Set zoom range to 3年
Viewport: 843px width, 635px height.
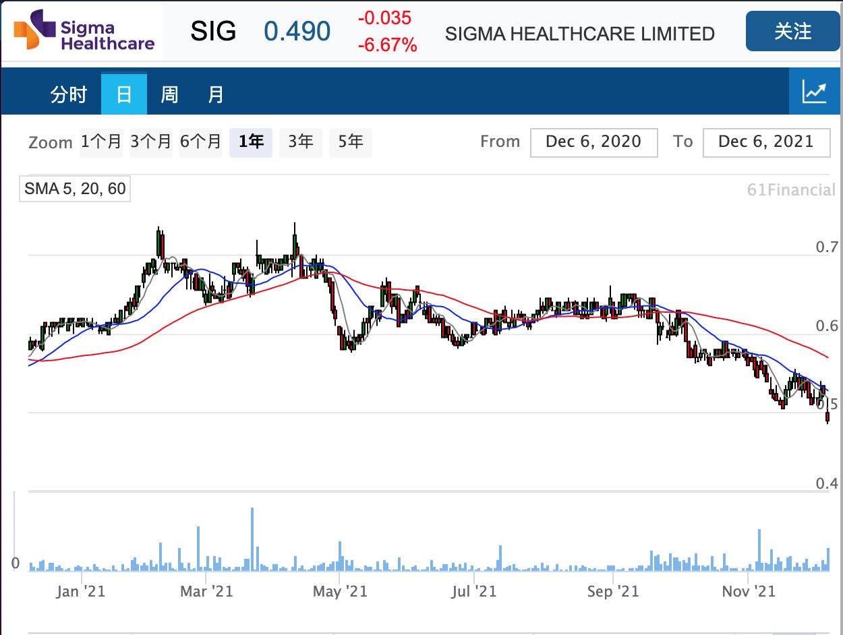tap(301, 142)
